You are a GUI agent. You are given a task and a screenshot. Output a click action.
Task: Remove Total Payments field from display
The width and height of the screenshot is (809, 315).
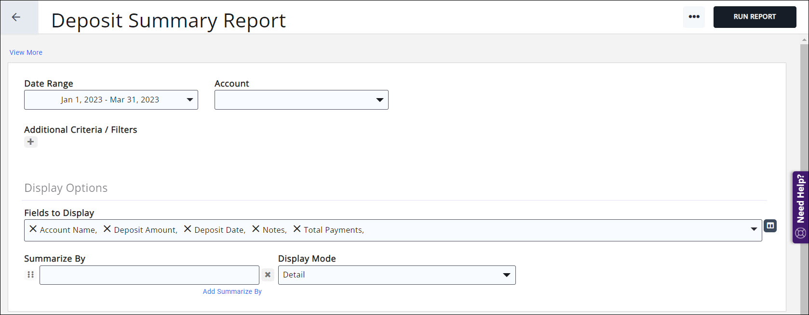coord(297,229)
